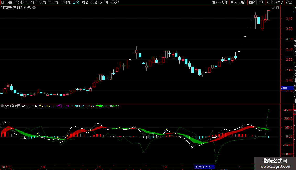Expand the indicator dropdown beside 股朋指标网
The image size is (296, 170).
click(2, 106)
